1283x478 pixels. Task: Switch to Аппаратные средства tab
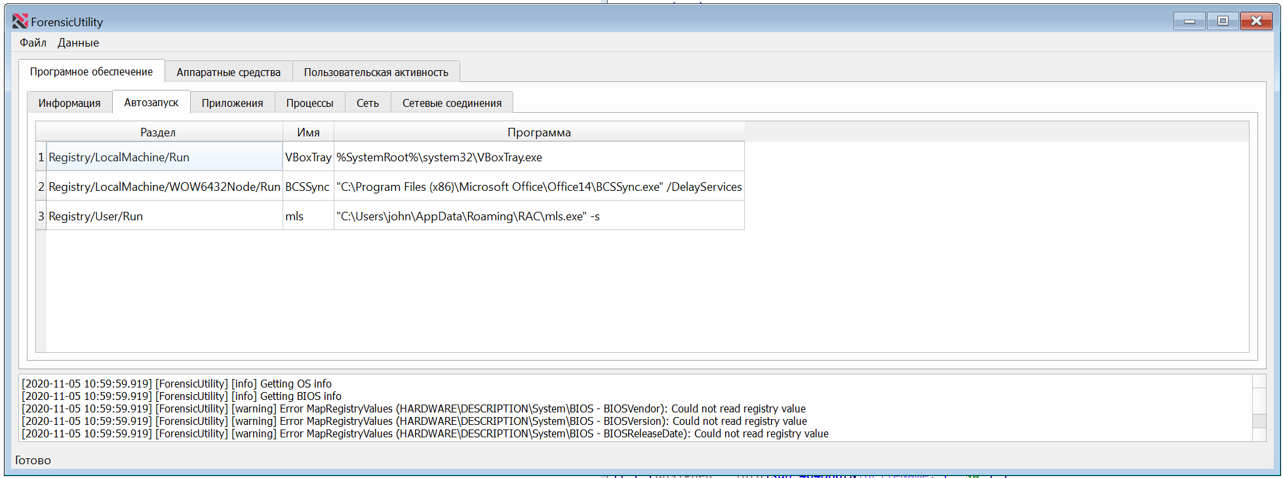point(228,72)
